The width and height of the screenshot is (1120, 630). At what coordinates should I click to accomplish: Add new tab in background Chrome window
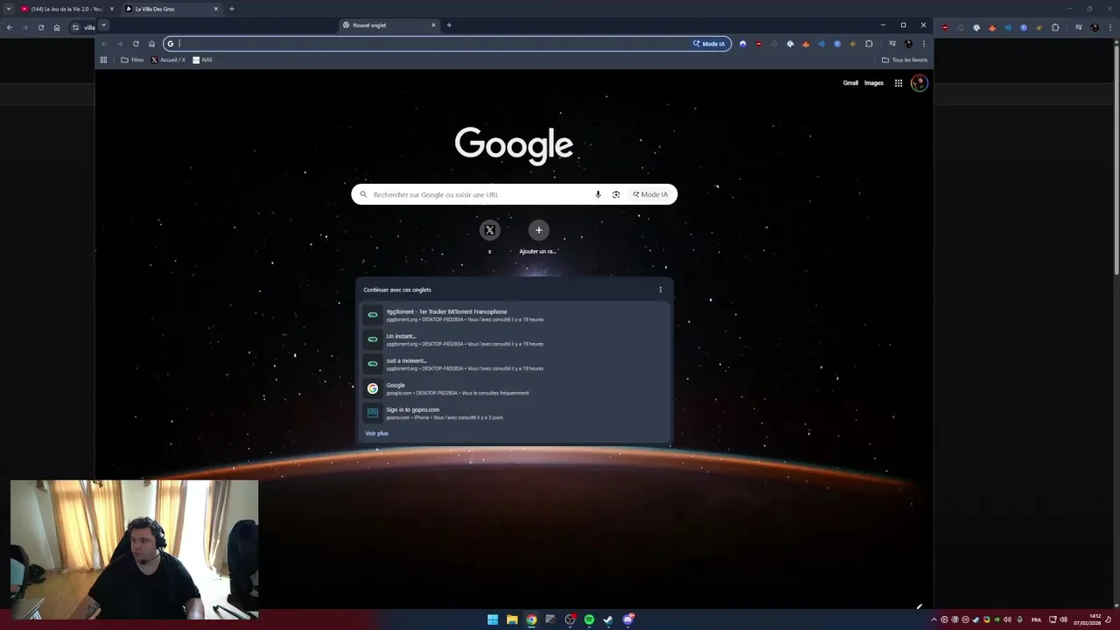point(232,9)
